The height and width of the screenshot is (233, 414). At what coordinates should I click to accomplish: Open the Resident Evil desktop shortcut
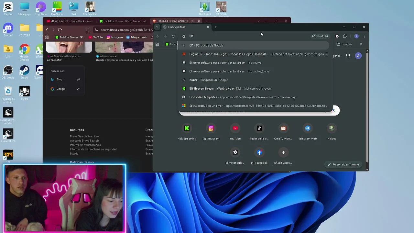[90, 9]
